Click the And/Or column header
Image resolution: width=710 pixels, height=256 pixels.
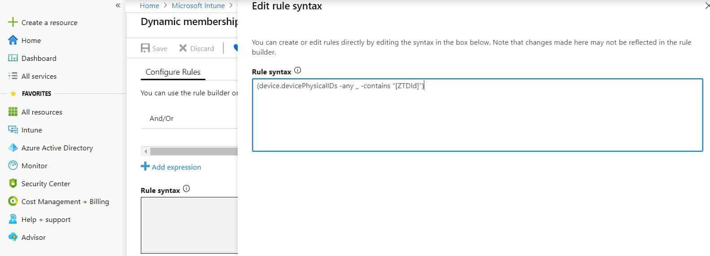point(161,118)
